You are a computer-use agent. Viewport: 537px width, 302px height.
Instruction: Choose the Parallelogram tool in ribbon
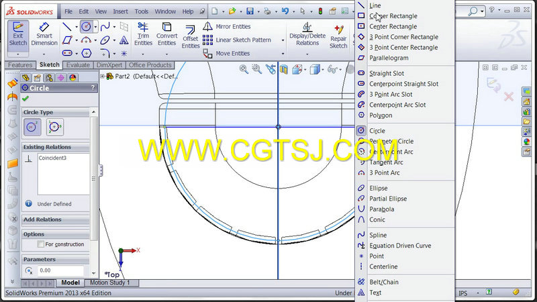67,40
